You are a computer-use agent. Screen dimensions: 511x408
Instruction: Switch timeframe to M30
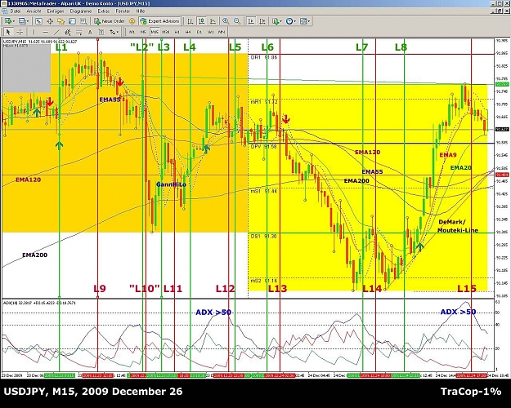pos(165,32)
